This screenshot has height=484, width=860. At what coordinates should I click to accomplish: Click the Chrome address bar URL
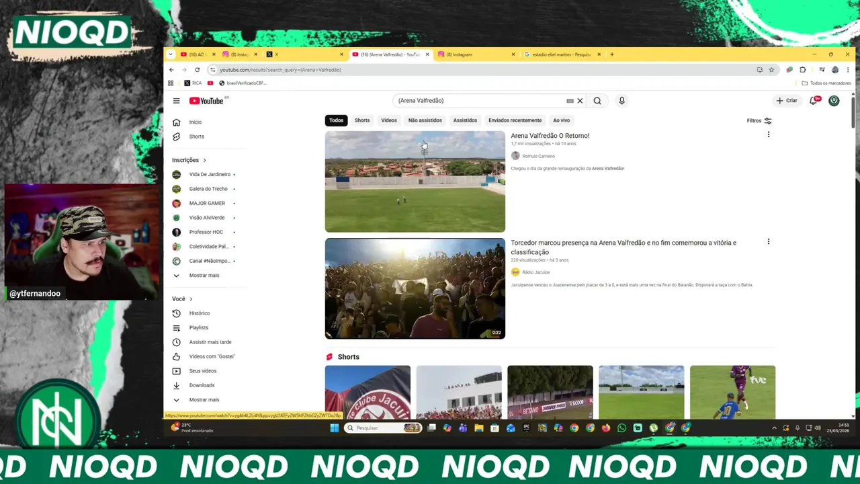tap(280, 70)
